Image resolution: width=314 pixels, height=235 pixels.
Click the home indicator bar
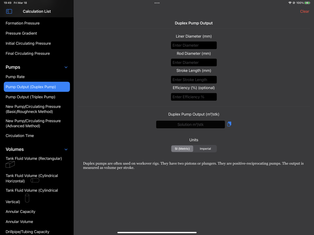(157, 232)
